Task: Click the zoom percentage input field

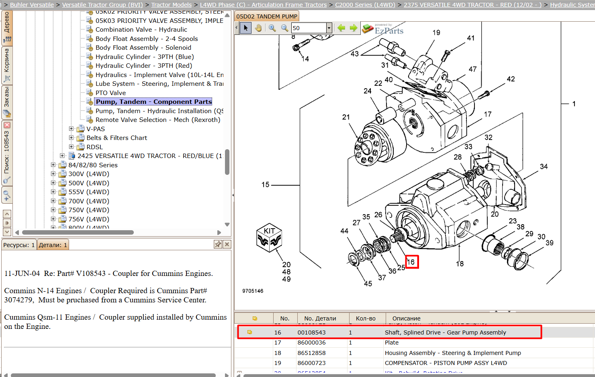Action: [x=309, y=28]
